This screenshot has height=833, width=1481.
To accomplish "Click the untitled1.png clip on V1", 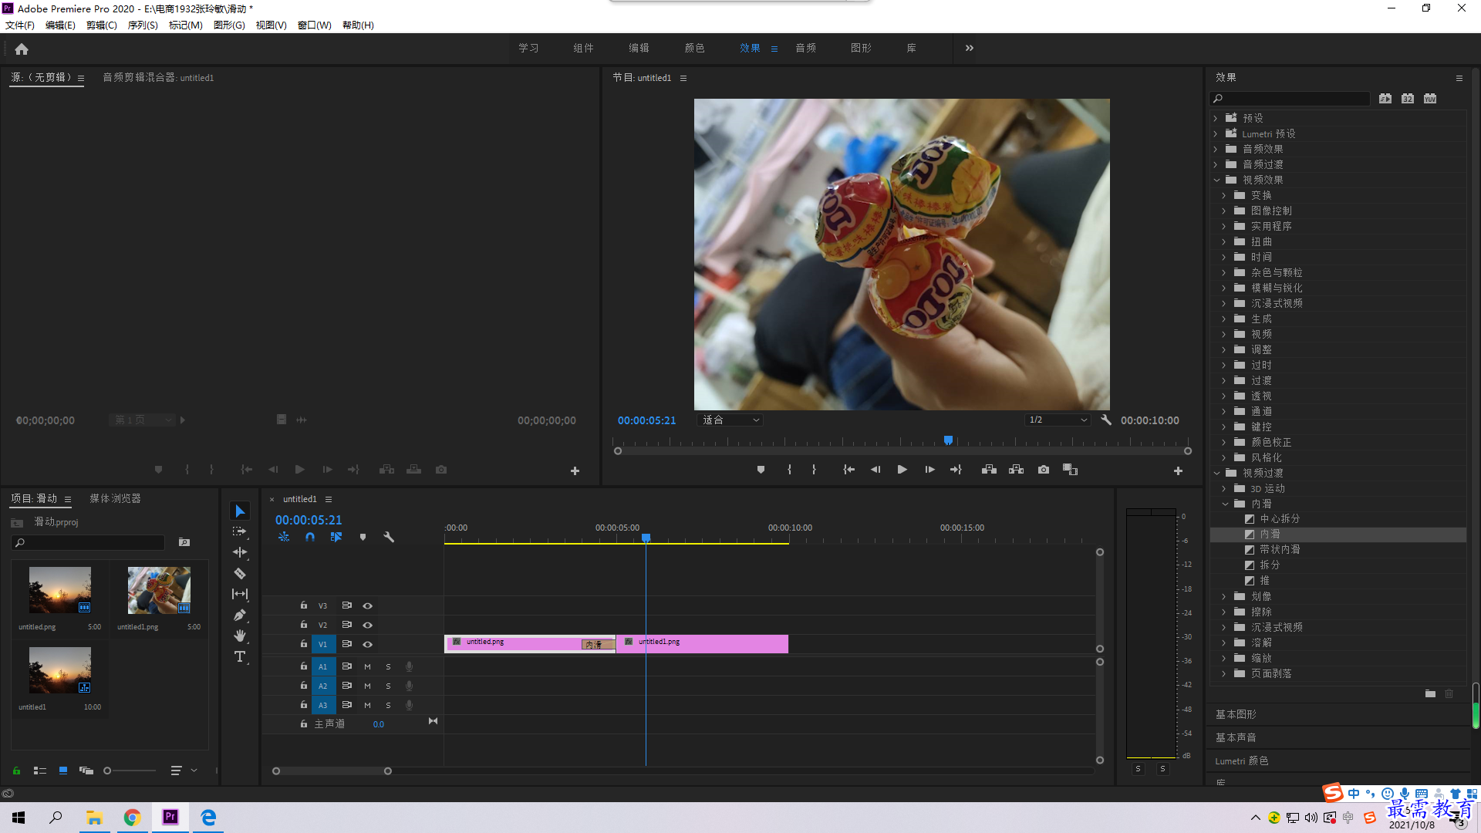I will tap(702, 644).
